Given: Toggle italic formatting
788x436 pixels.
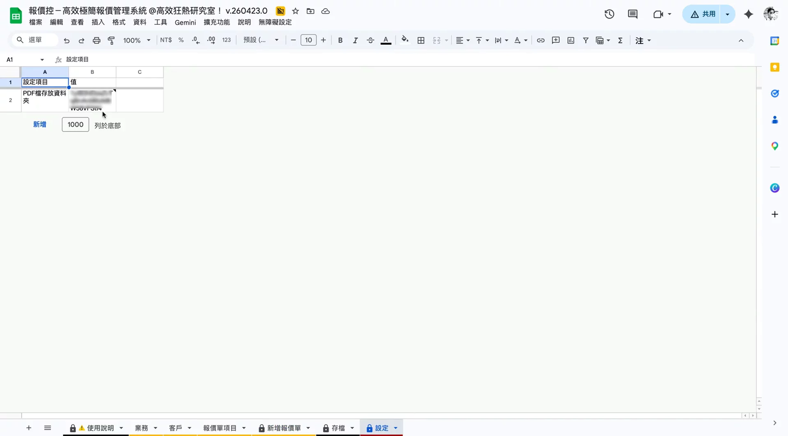Looking at the screenshot, I should tap(355, 40).
